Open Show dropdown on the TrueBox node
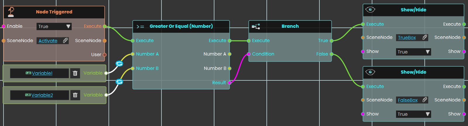The image size is (468, 126). coord(414,52)
